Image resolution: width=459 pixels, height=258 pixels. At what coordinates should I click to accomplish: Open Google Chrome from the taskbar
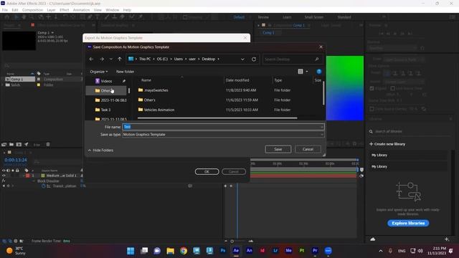(x=184, y=251)
